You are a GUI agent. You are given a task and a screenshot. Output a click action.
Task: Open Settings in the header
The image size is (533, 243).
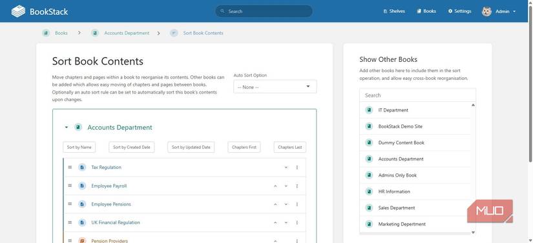click(x=459, y=11)
